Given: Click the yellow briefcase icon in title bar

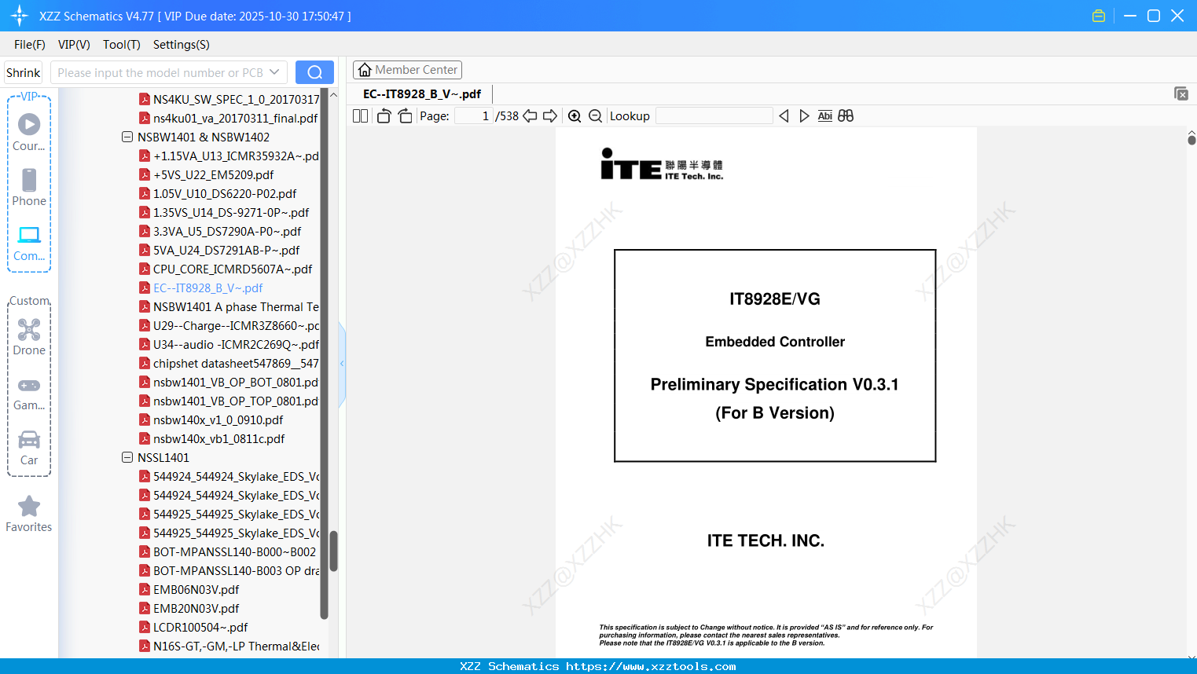Looking at the screenshot, I should click(1099, 16).
